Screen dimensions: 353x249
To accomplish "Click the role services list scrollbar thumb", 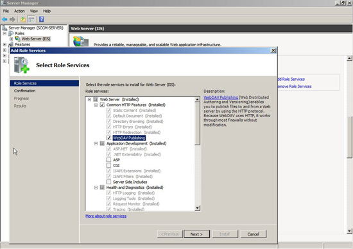I will pyautogui.click(x=197, y=124).
